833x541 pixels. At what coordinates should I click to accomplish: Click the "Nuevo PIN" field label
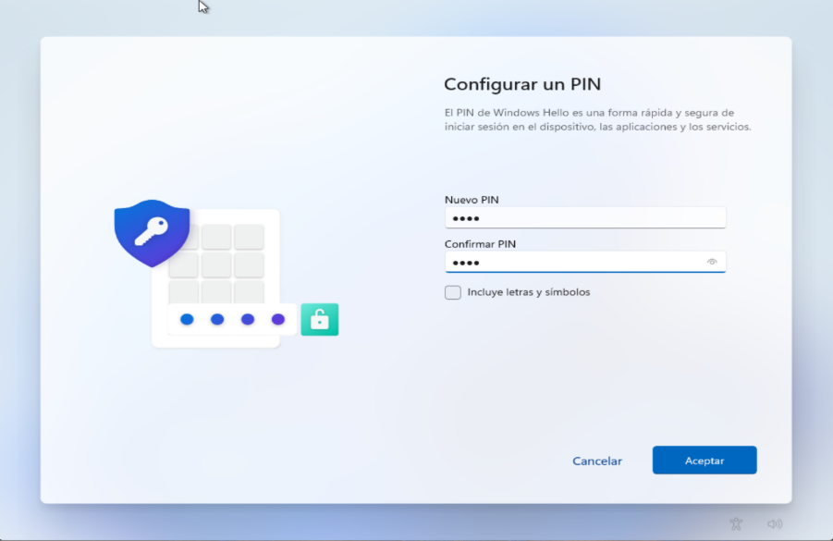click(472, 200)
